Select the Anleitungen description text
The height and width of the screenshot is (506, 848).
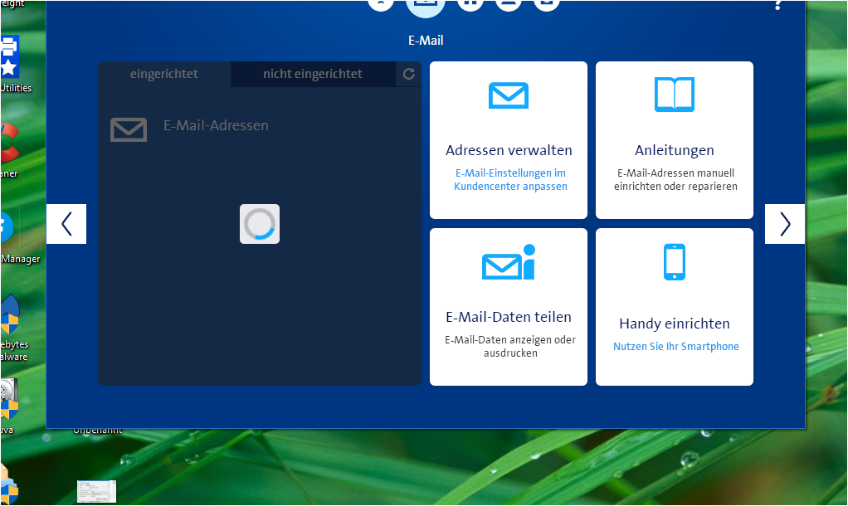tap(675, 180)
